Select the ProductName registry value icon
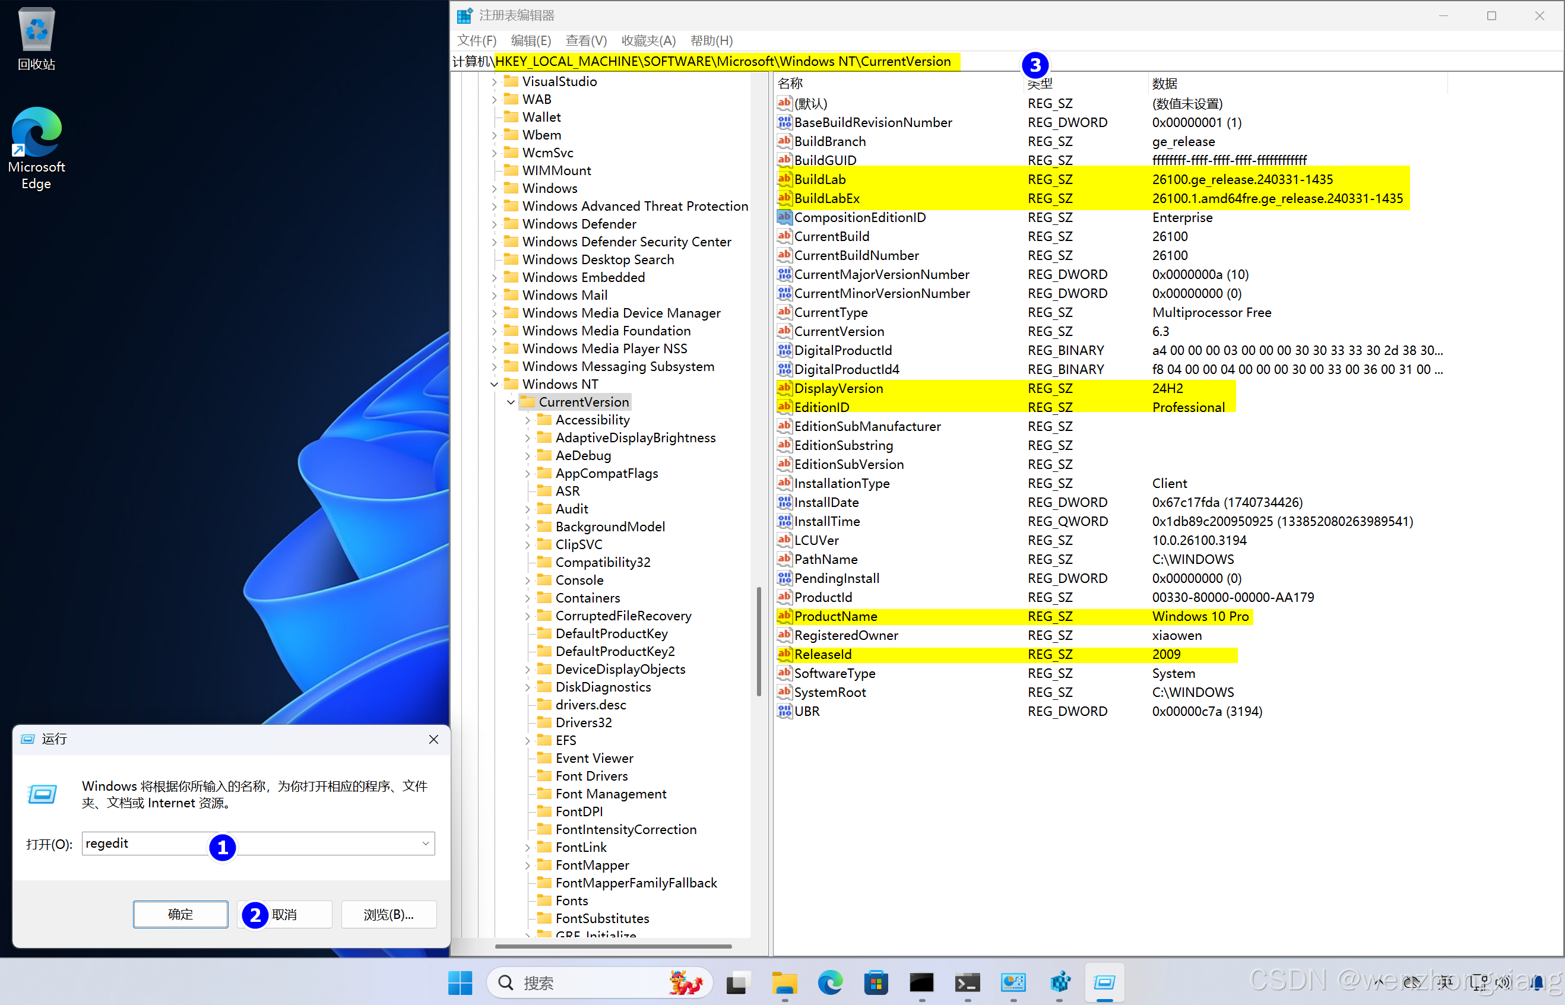 pyautogui.click(x=784, y=616)
